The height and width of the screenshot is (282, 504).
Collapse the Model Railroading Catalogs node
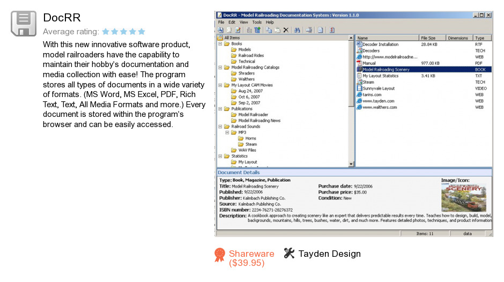click(220, 68)
